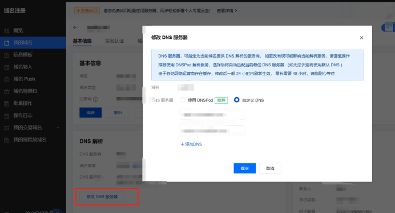Click the 域名 Push sidebar icon
Viewport: 395px width, 213px height.
point(7,79)
